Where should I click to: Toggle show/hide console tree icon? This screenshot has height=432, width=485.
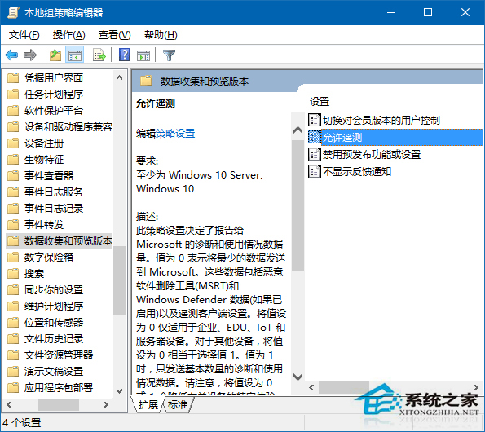(x=74, y=55)
